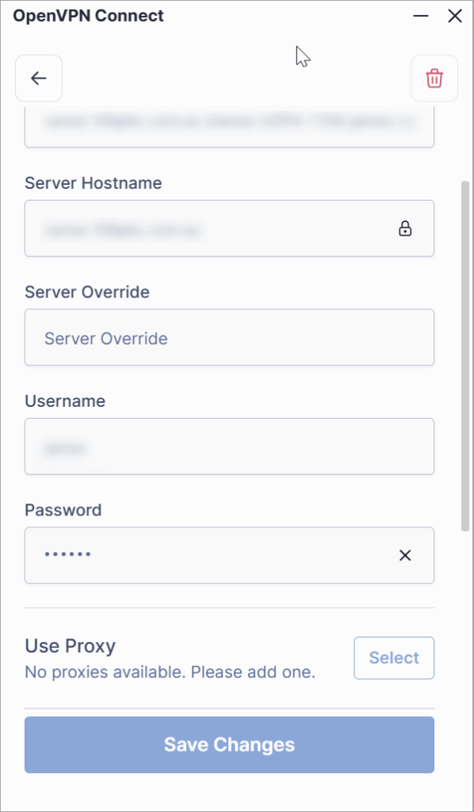Viewport: 474px width, 812px height.
Task: Click the Use Proxy heading
Action: coord(71,645)
